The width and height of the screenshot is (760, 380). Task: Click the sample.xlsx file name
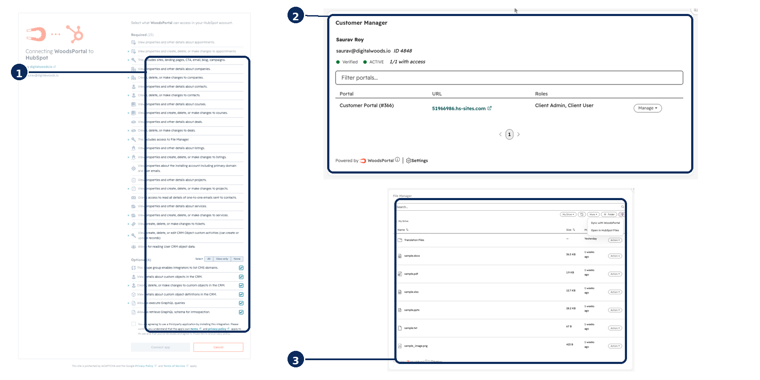(x=411, y=292)
